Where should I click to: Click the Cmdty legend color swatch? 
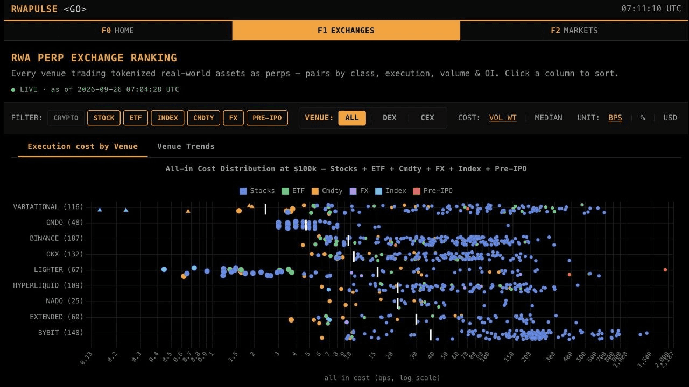[315, 191]
